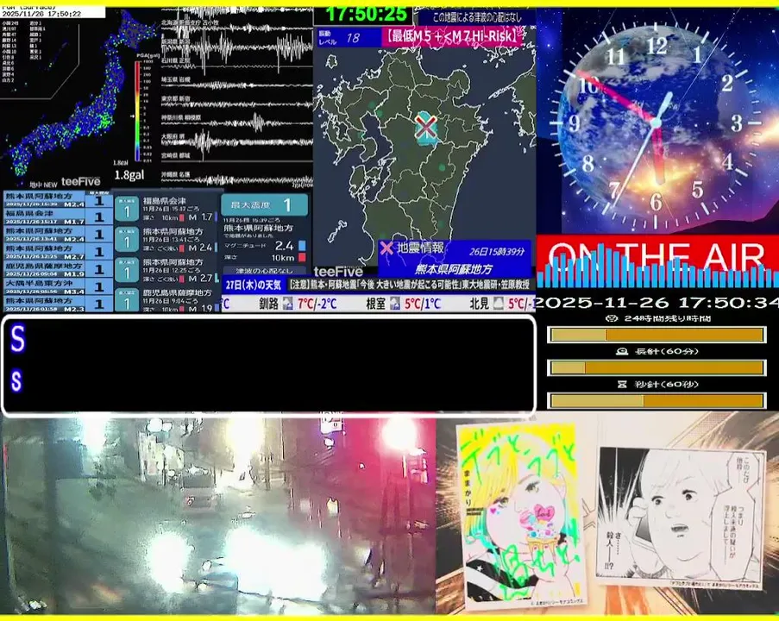Select the 熊本県阿蘇地方 M2.3 row
779x621 pixels.
coord(57,303)
